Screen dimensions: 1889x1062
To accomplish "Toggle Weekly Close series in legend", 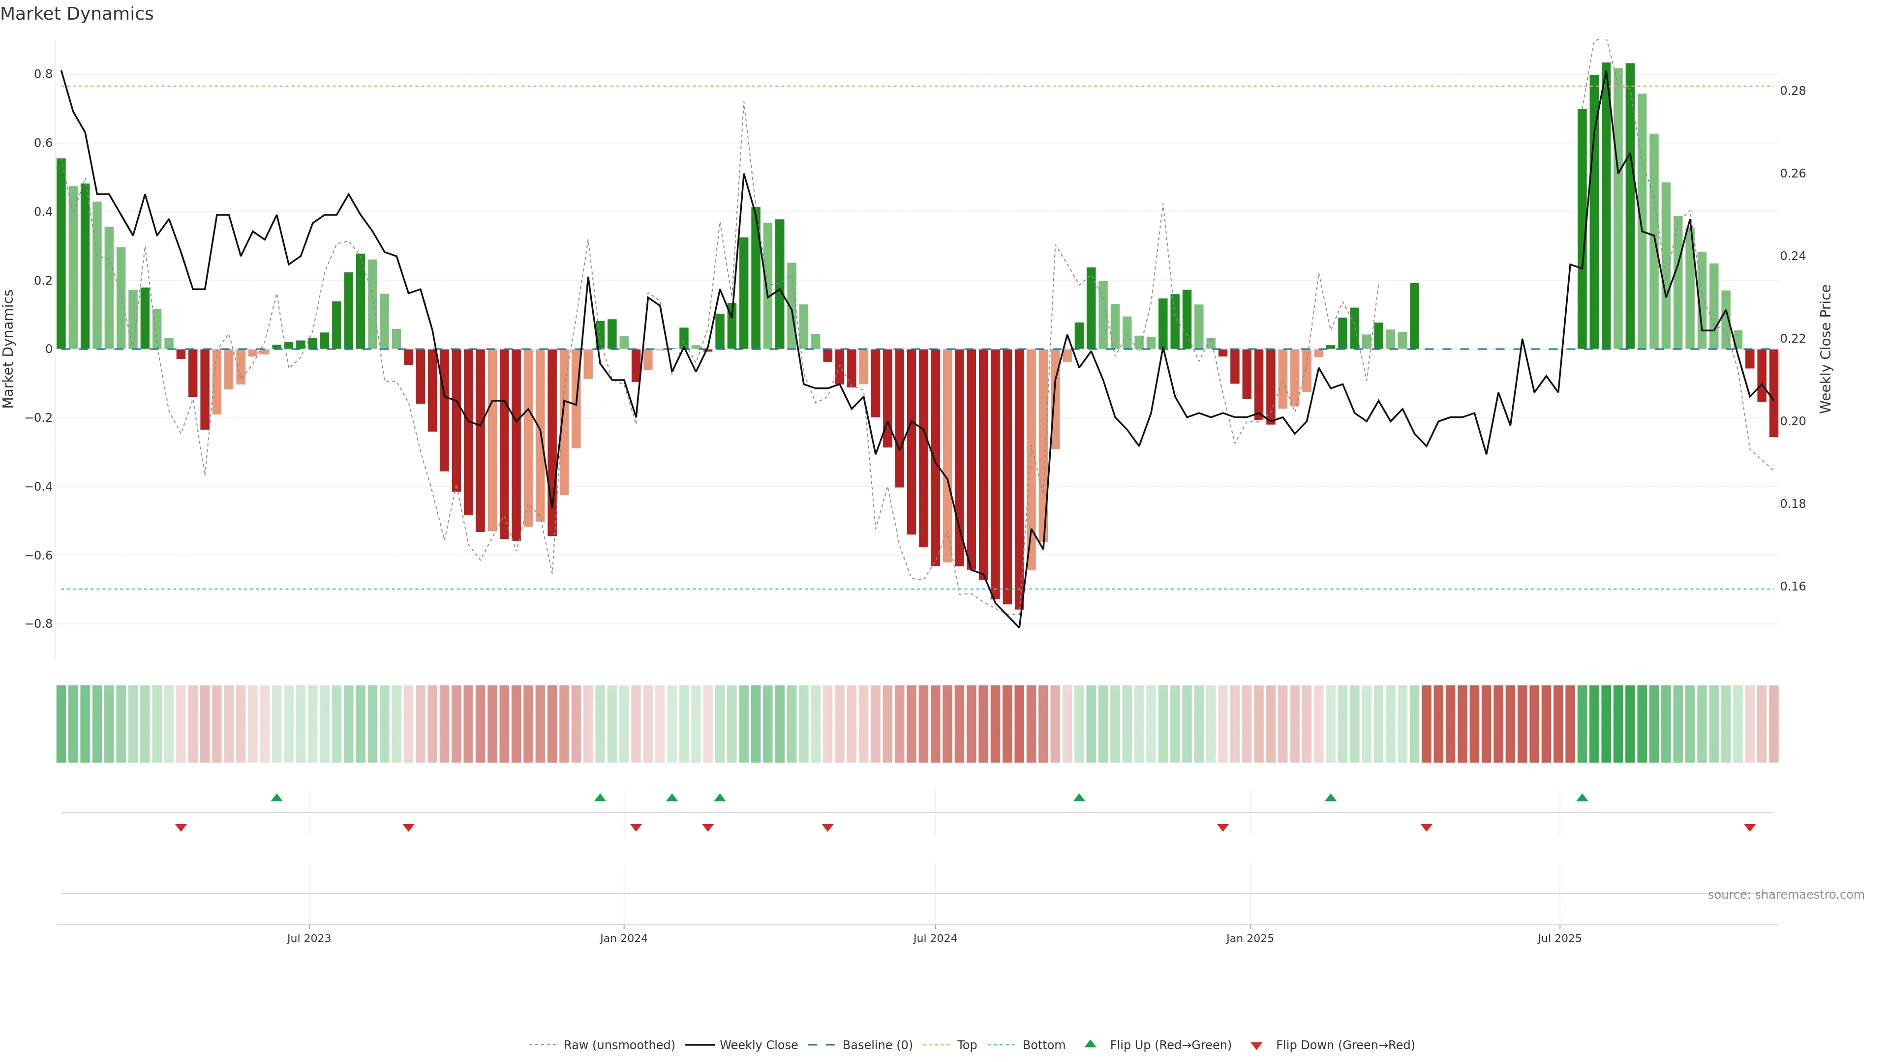I will tap(758, 1045).
